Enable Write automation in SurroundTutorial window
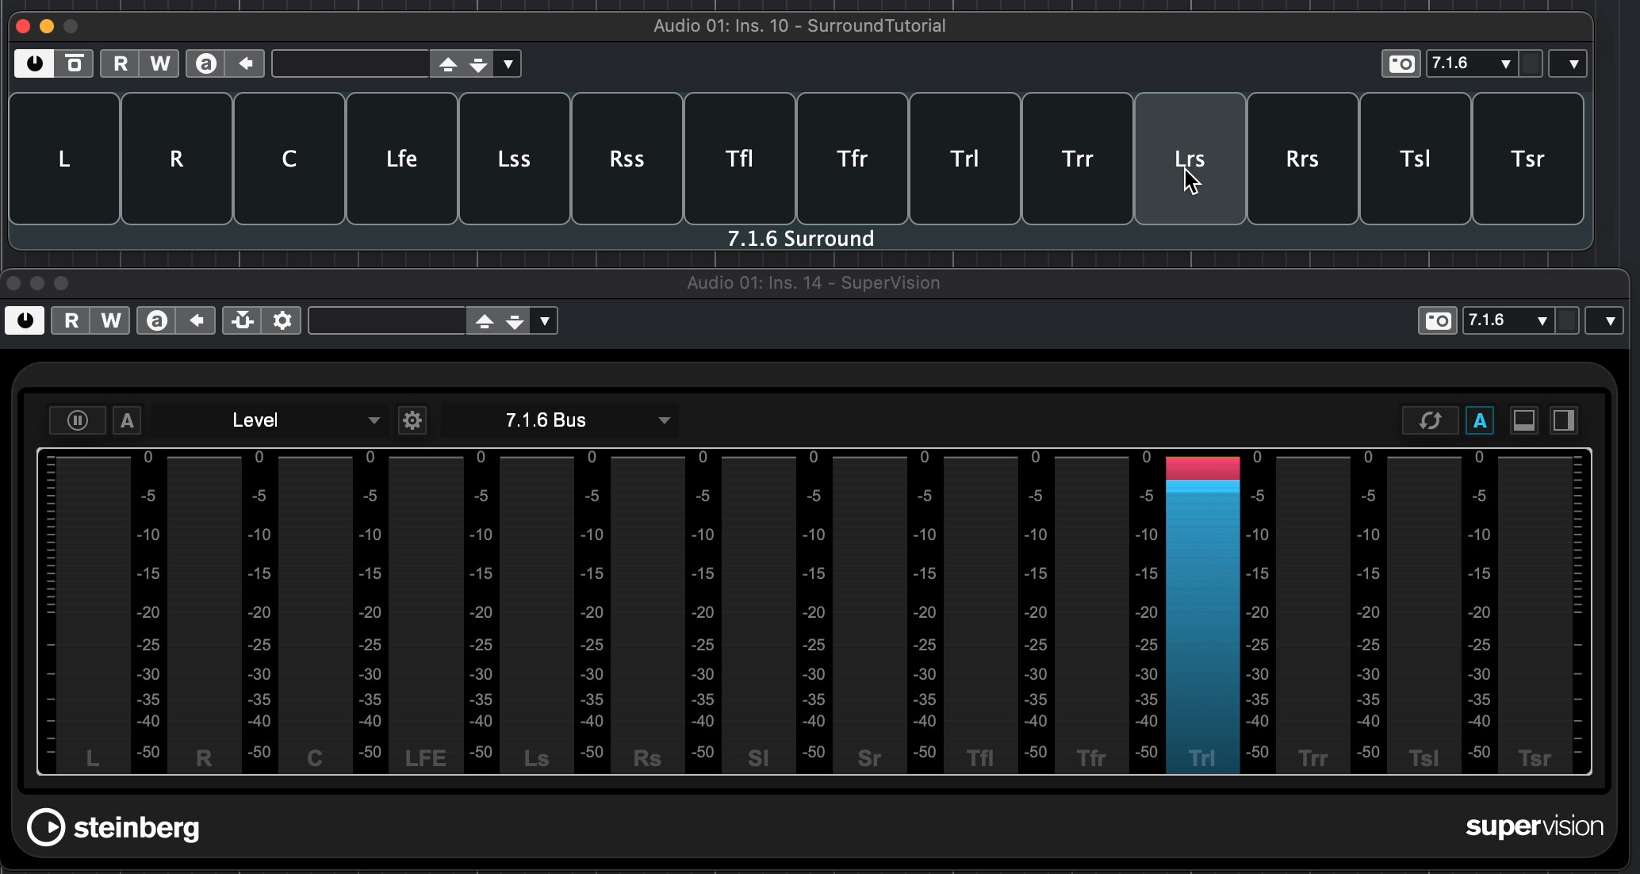 click(x=159, y=63)
